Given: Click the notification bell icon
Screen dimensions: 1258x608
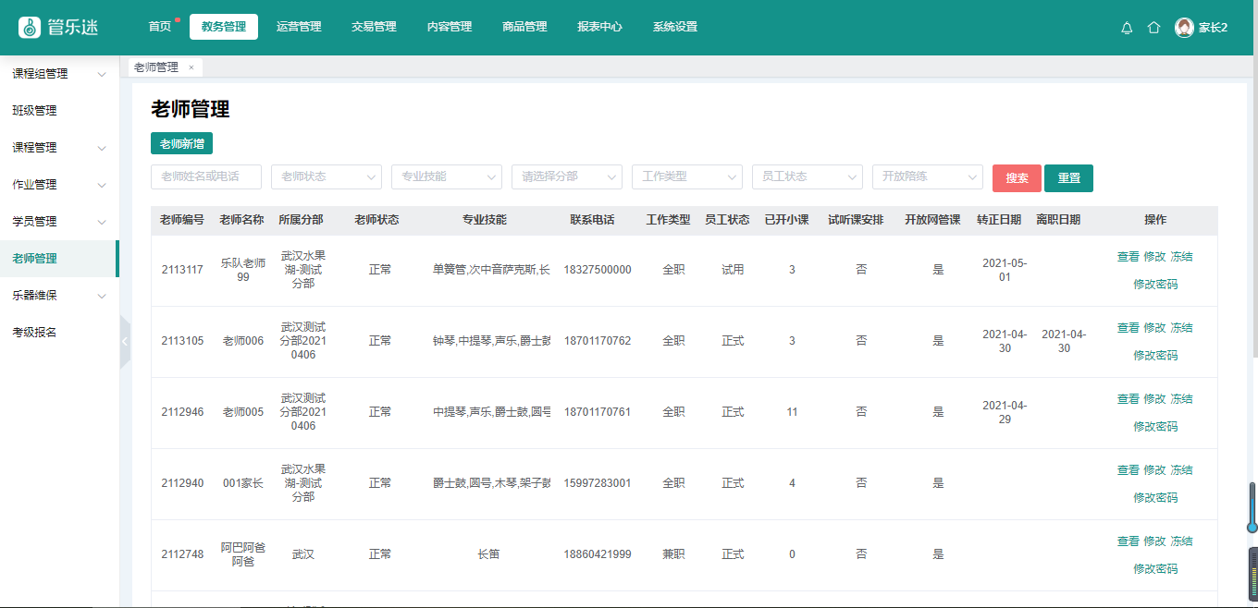Looking at the screenshot, I should [1127, 28].
